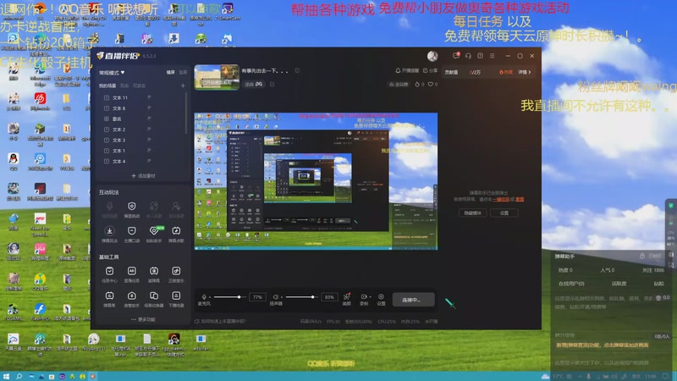Toggle visibility of source 文本 1

[x=149, y=151]
